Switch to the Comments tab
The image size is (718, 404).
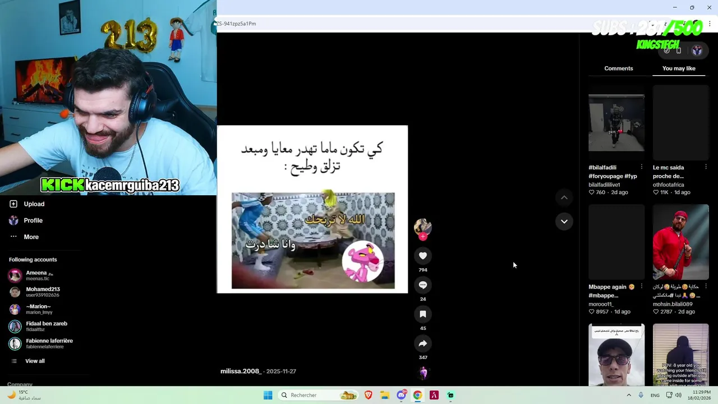tap(619, 68)
